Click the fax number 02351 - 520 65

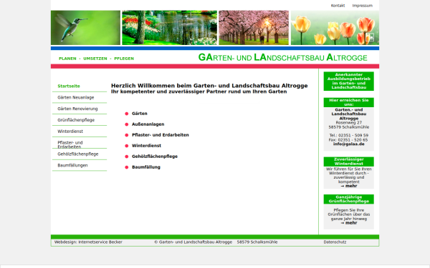tap(353, 140)
